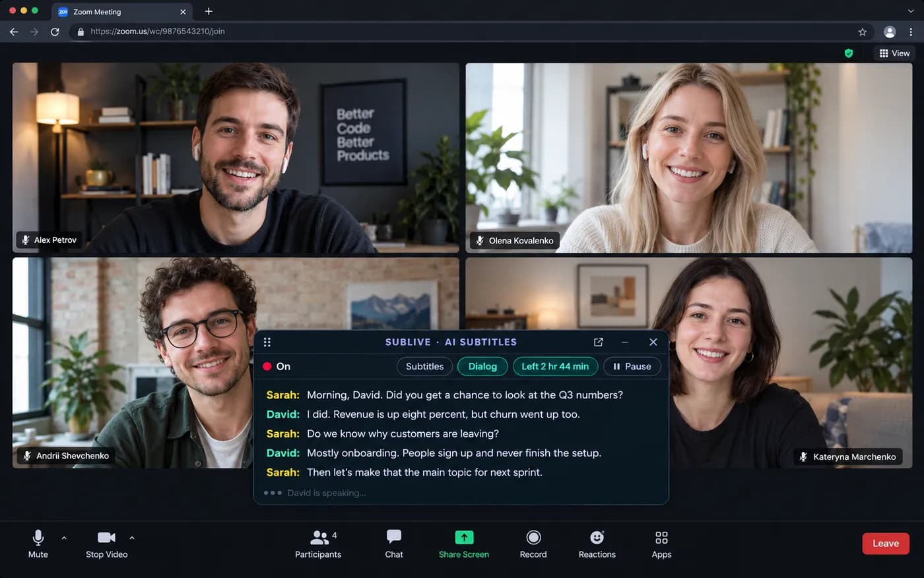Open the browser profile avatar
This screenshot has width=924, height=578.
tap(890, 32)
